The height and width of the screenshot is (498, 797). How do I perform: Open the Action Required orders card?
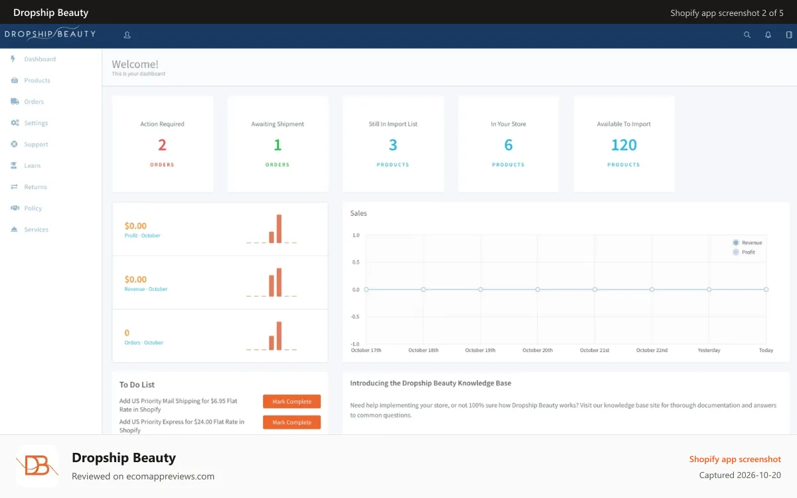(163, 144)
